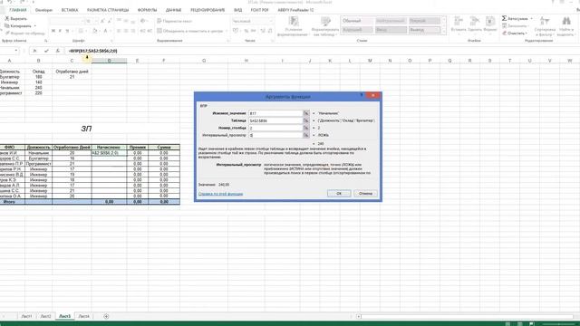Click the Increase Decimal icon
Screen dimensions: 580x326
(x=263, y=31)
